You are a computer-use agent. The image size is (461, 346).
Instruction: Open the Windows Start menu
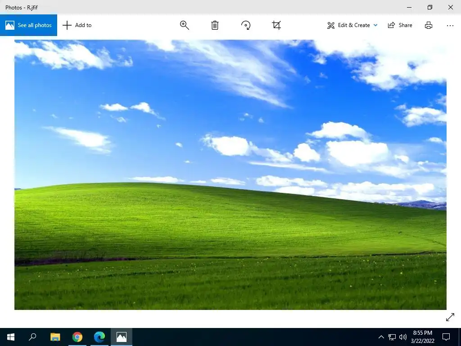pos(11,337)
